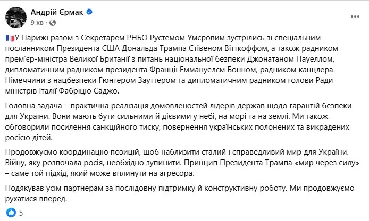369x221 pixels.
Task: Click the globe public-audience icon
Action: [53, 23]
